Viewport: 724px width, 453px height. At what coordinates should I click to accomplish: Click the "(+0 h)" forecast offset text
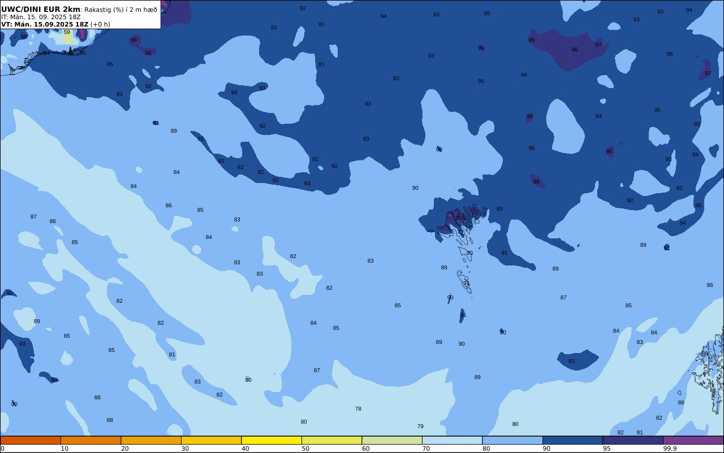[100, 24]
